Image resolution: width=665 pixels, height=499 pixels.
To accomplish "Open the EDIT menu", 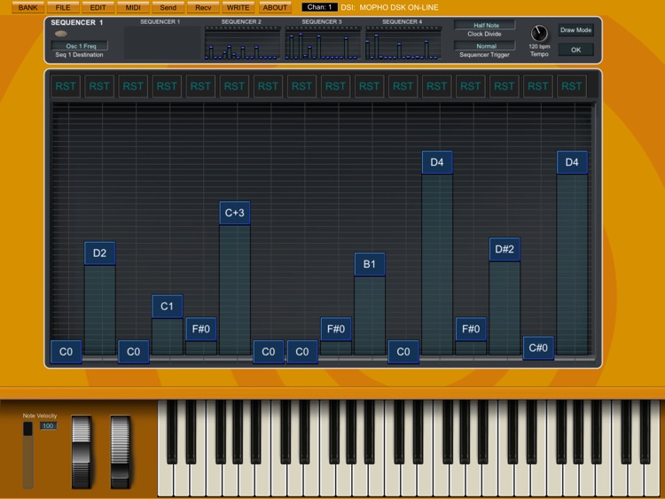I will pos(98,7).
